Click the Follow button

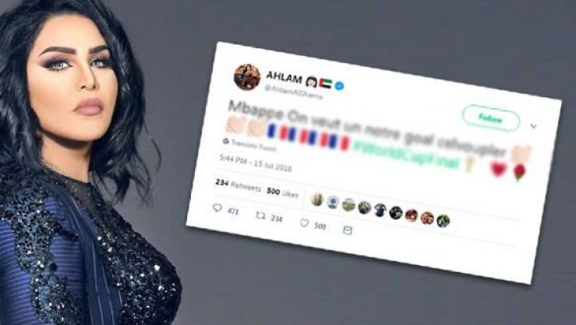click(491, 118)
